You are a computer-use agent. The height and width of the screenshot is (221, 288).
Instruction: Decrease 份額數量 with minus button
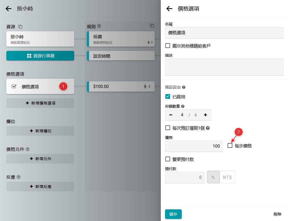(171, 115)
